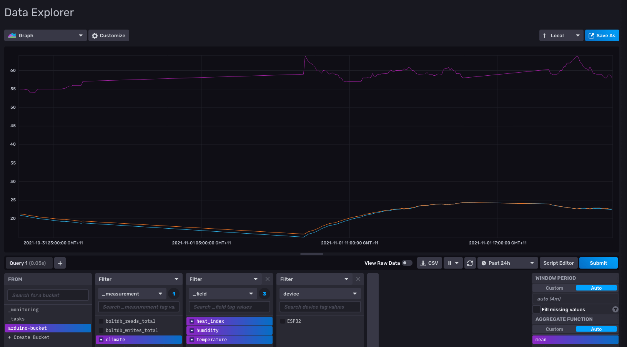Open the Local timezone dropdown
The image size is (627, 347).
tap(561, 35)
